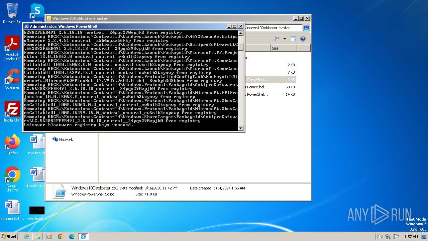Open the vehiclenet black thumbnail file
The width and height of the screenshot is (428, 241).
pos(37,213)
